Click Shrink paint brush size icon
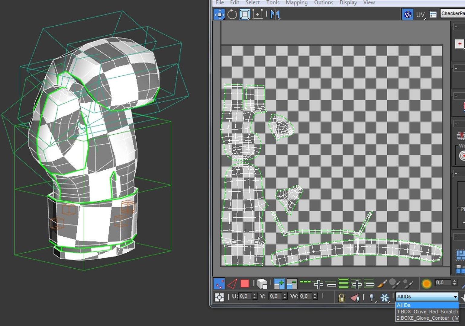 click(408, 284)
